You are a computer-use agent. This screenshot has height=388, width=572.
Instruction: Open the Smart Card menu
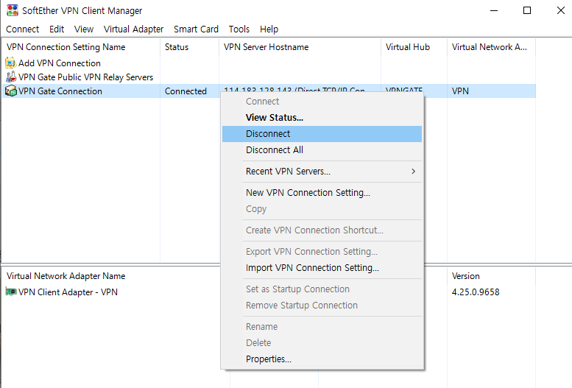[196, 29]
